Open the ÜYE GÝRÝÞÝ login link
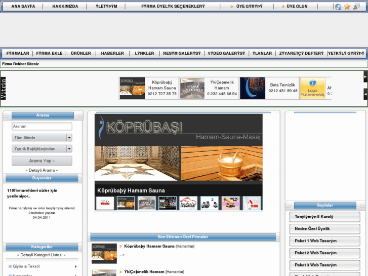The image size is (368, 276). [x=250, y=7]
